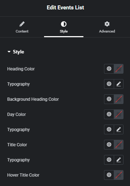Image resolution: width=130 pixels, height=186 pixels.
Task: Open Day Color swatch picker
Action: [118, 114]
